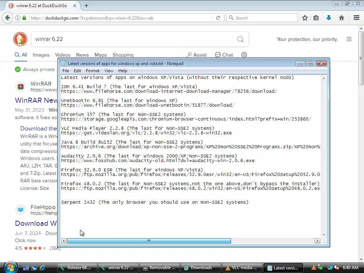Click Notepad vertical scrollbar down arrow
The width and height of the screenshot is (364, 273).
323,235
